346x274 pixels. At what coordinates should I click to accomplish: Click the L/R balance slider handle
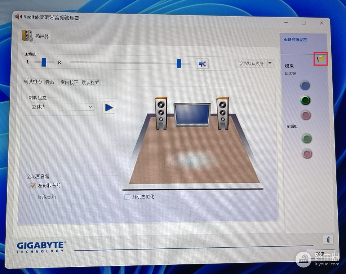click(44, 62)
